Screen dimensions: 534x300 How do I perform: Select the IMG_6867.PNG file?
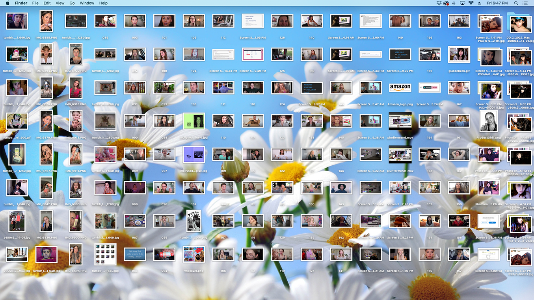[x=46, y=154]
